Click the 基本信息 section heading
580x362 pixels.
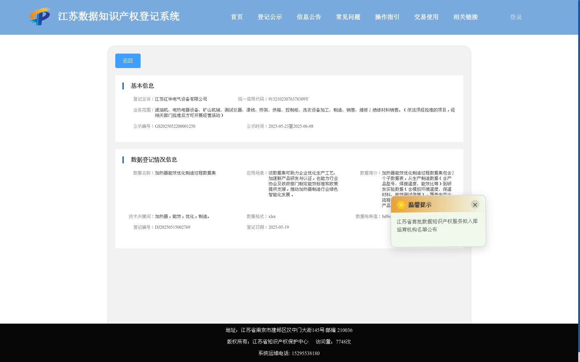142,86
